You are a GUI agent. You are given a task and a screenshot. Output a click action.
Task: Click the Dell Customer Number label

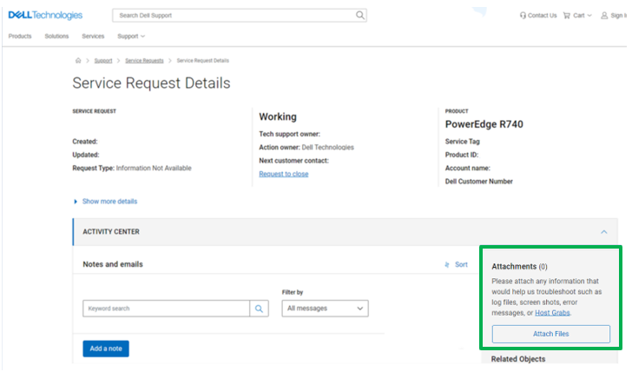click(479, 182)
